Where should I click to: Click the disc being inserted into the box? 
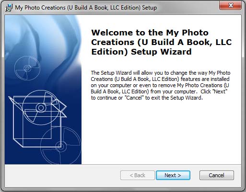(x=41, y=108)
